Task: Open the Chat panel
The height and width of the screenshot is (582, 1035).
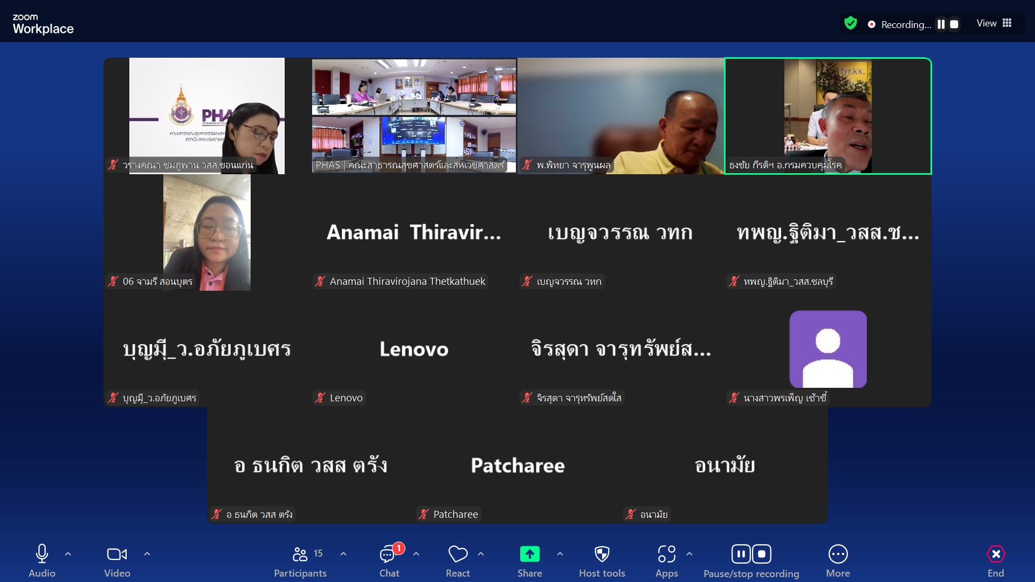Action: (x=389, y=561)
